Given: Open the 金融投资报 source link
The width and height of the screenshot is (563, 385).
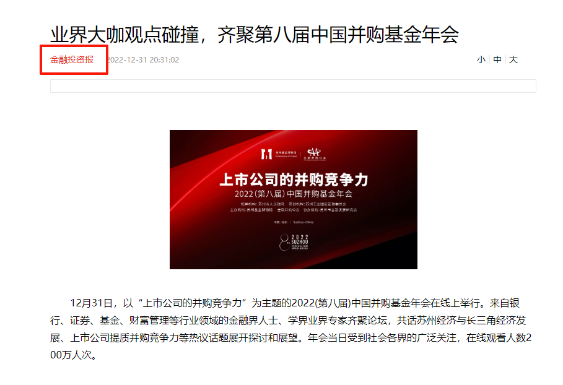Looking at the screenshot, I should [72, 59].
